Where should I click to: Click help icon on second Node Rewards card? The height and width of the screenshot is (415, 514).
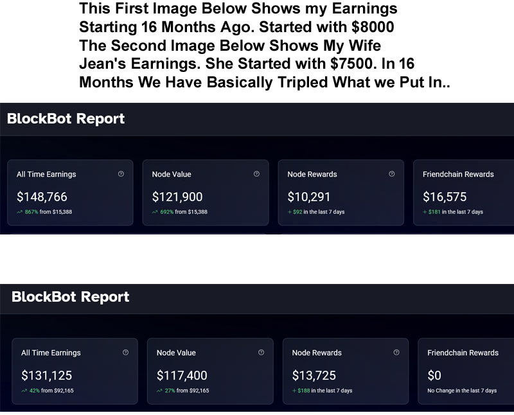[x=396, y=353]
